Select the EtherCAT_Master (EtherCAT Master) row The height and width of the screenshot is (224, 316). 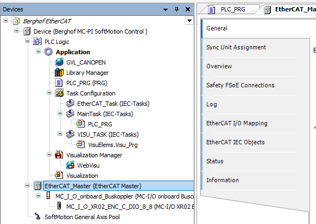tap(118, 186)
